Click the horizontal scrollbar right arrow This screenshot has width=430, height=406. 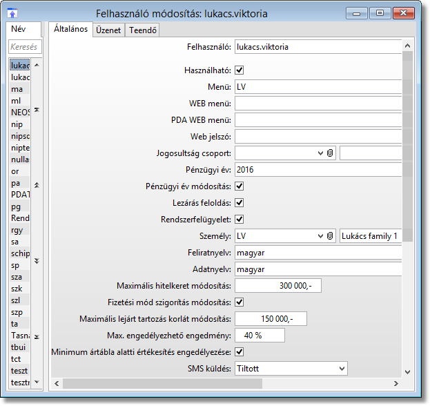click(x=396, y=382)
